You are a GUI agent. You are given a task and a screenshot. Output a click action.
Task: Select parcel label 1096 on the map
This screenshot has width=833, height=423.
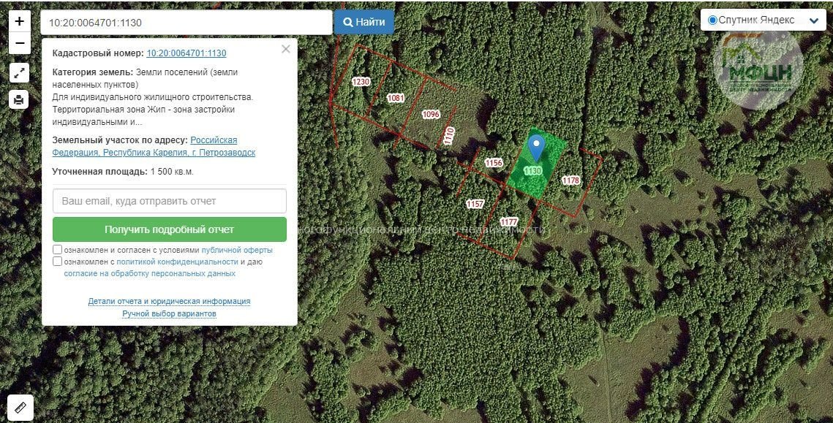point(430,114)
